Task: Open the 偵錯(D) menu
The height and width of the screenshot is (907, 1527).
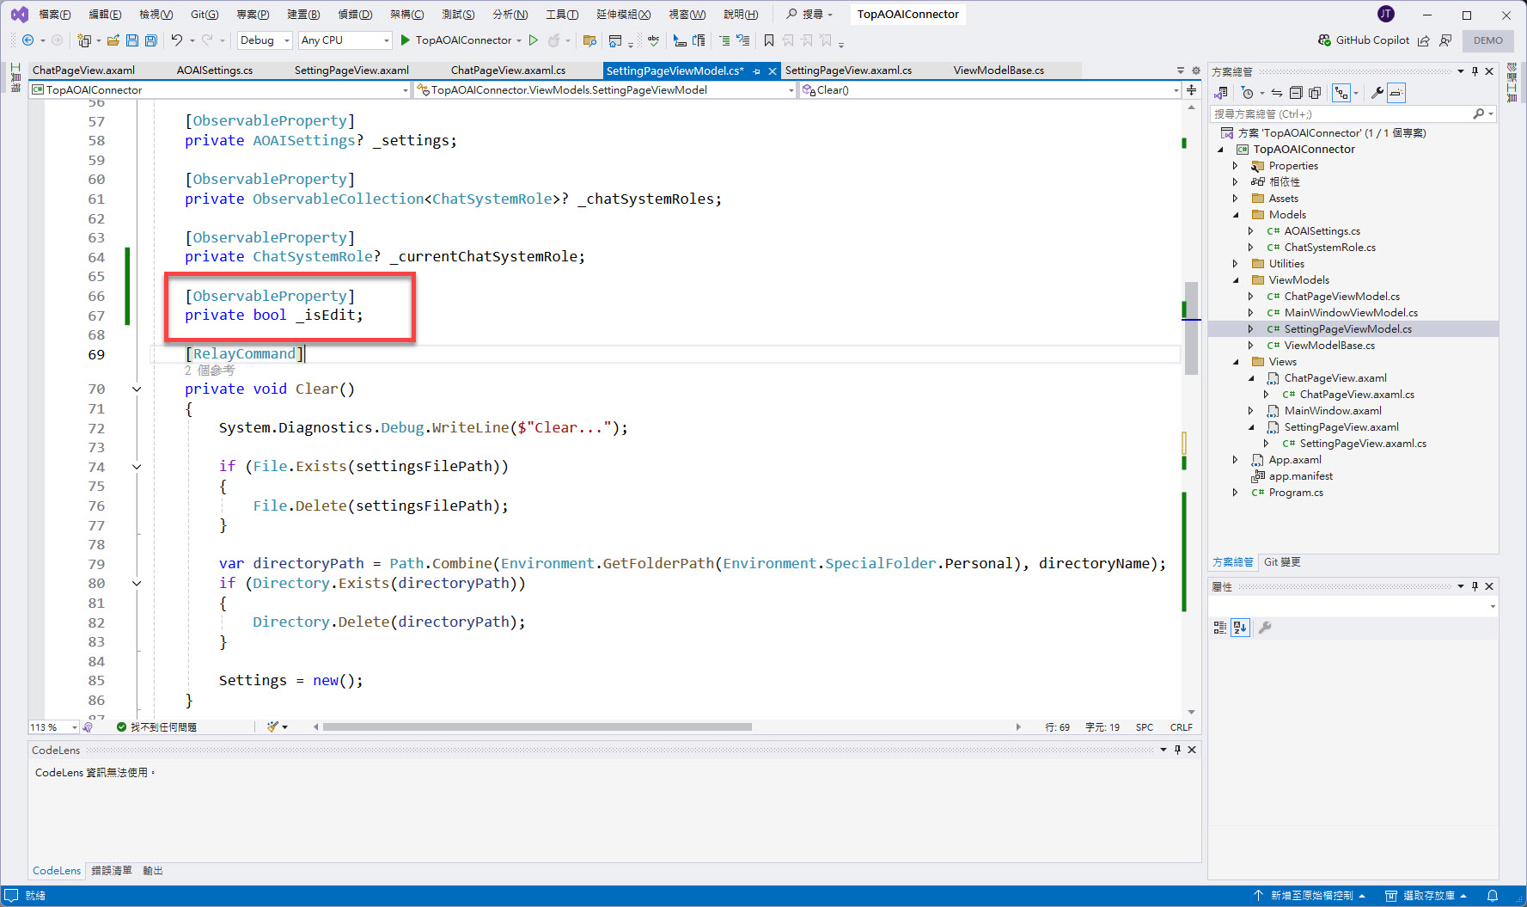Action: [355, 15]
